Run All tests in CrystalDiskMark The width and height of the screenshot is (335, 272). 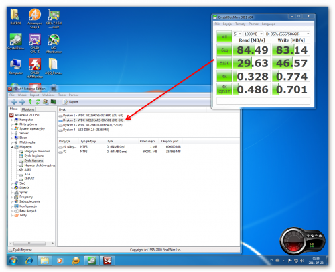click(x=224, y=37)
